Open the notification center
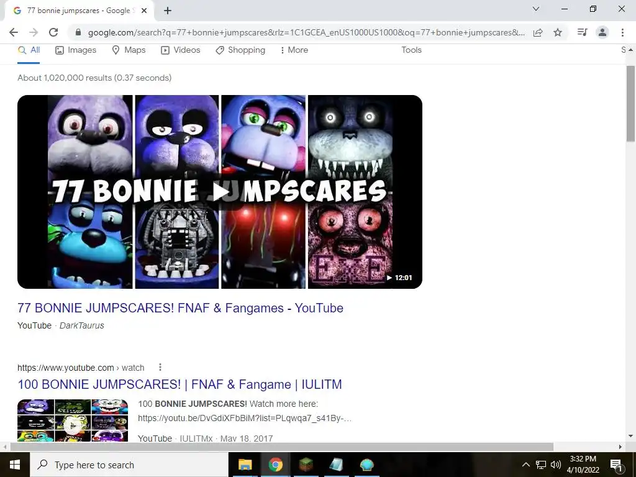This screenshot has width=636, height=477. pyautogui.click(x=617, y=465)
